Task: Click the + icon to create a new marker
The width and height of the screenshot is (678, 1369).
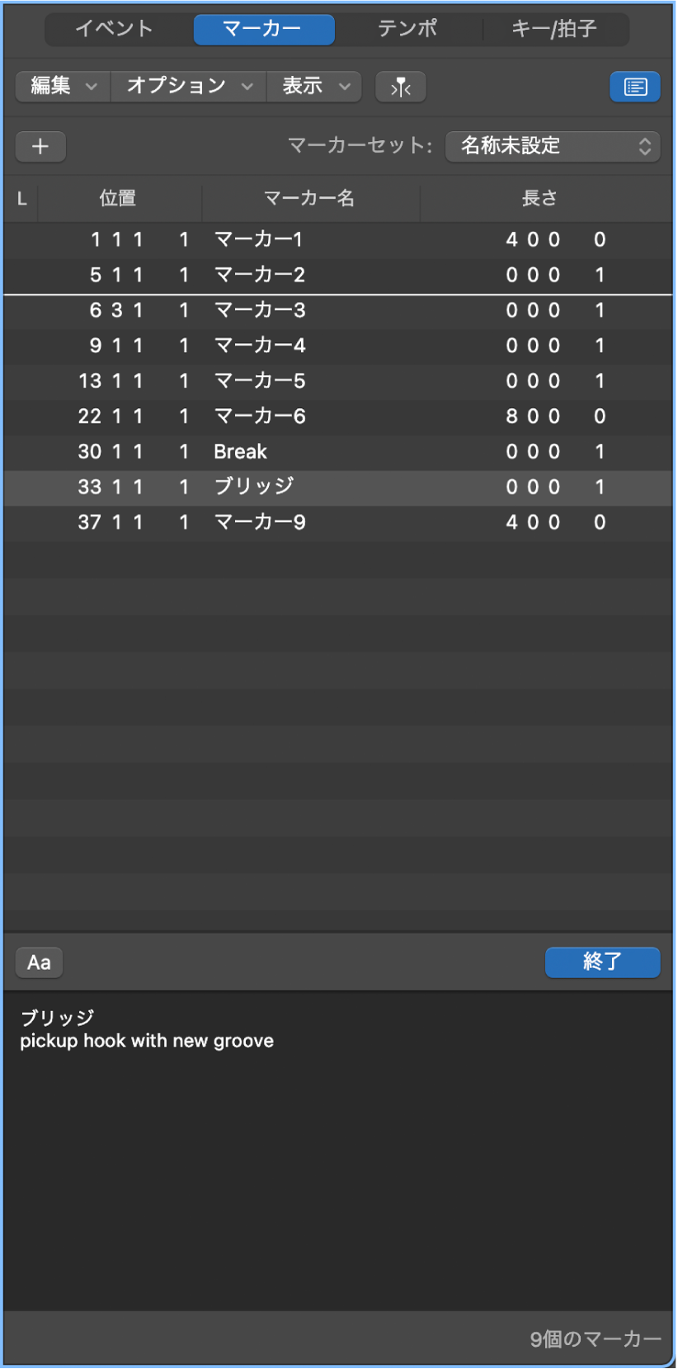Action: [x=40, y=146]
